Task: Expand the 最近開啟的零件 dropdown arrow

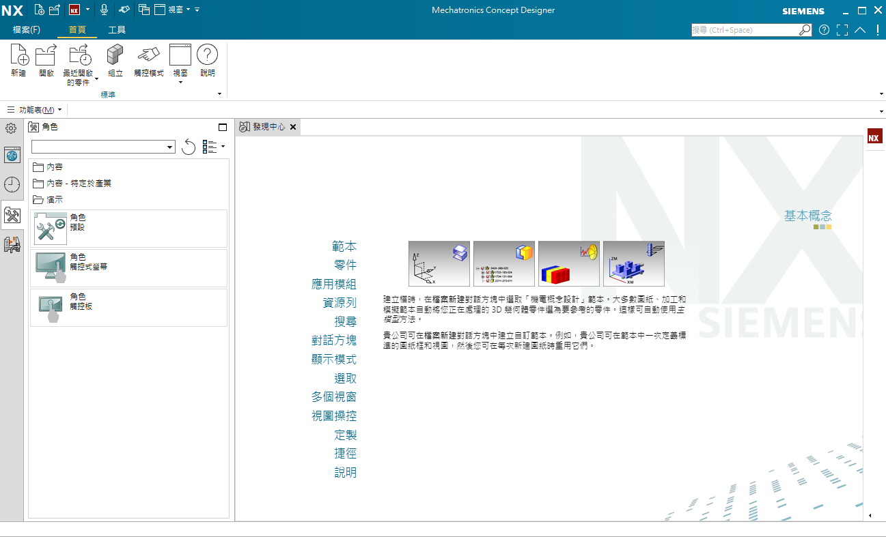Action: tap(96, 78)
